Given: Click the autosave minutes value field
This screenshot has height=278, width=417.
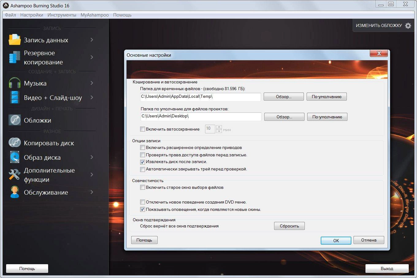Looking at the screenshot, I should point(210,129).
